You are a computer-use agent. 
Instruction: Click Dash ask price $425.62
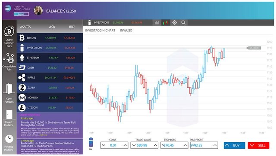pyautogui.click(x=52, y=67)
